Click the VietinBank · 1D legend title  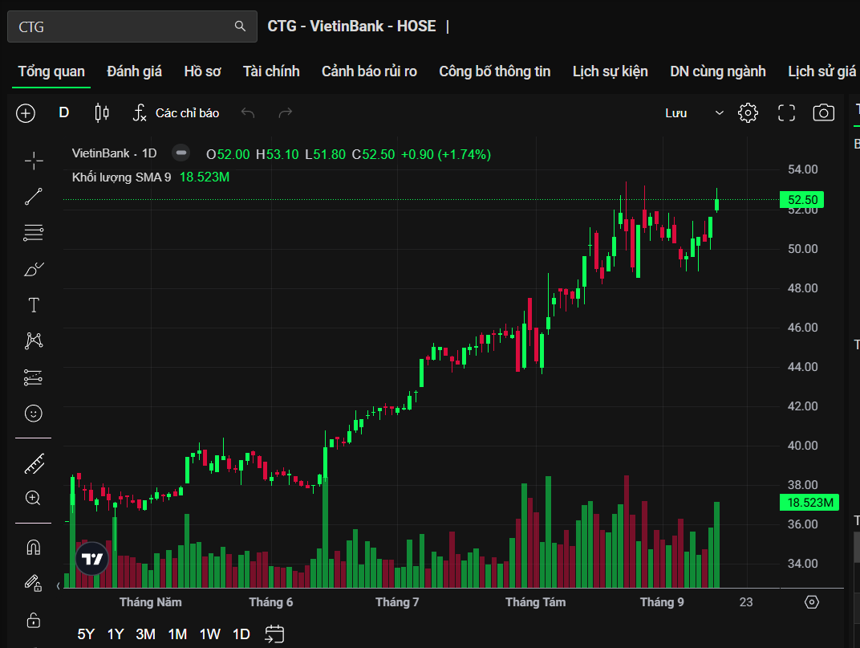pos(114,153)
